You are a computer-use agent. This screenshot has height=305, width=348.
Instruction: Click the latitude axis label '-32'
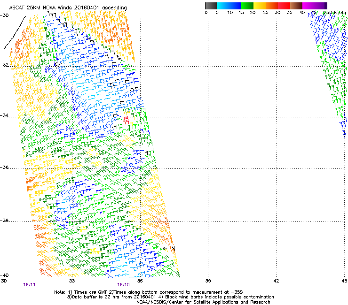pyautogui.click(x=4, y=65)
